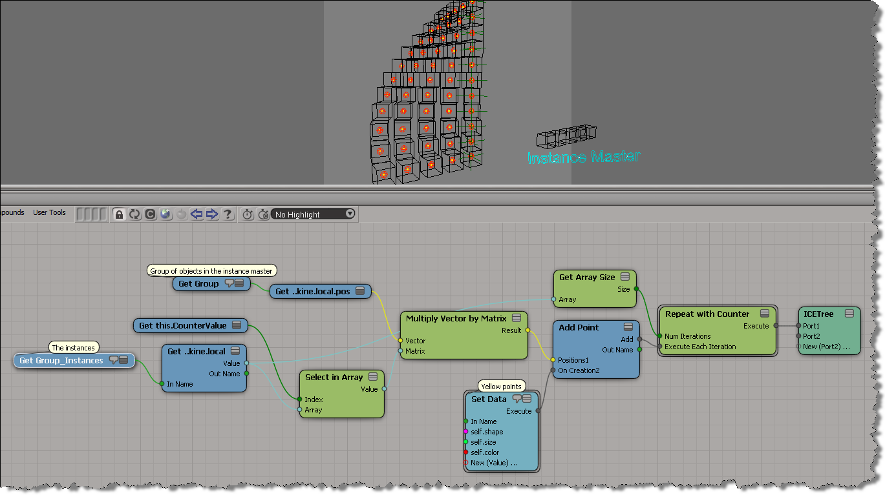The width and height of the screenshot is (885, 495).
Task: Click the red self.color port on Set Data
Action: point(465,452)
